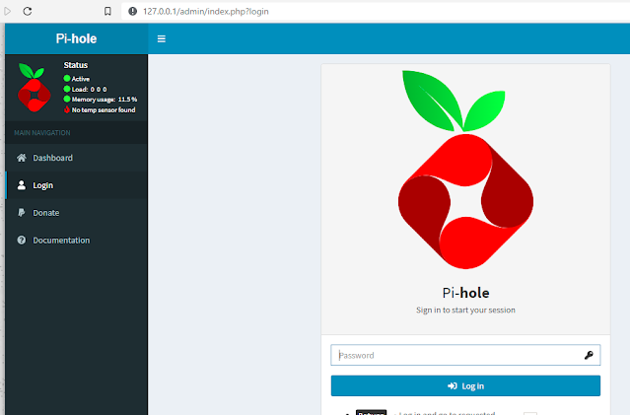Click the 'No temp sensor found' text
Viewport: 630px width, 415px height.
tap(104, 109)
